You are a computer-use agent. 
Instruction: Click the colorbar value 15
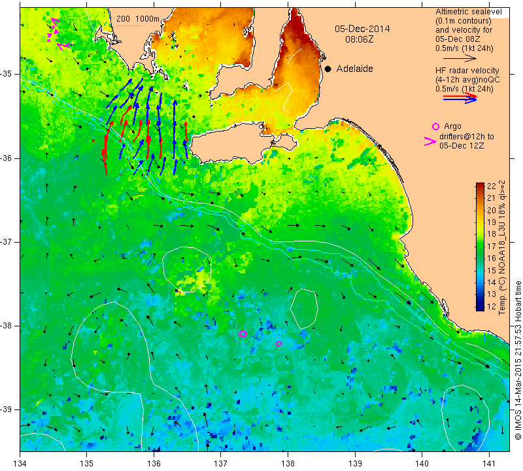tap(492, 270)
